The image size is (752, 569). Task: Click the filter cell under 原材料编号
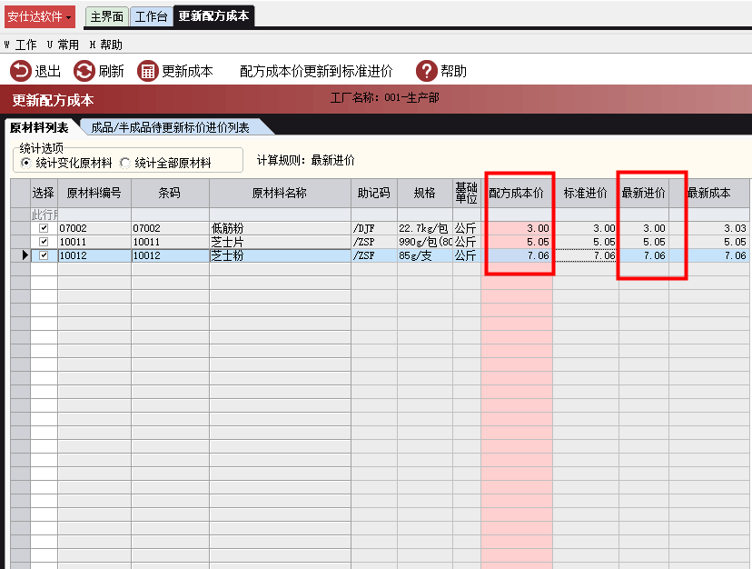(x=94, y=215)
